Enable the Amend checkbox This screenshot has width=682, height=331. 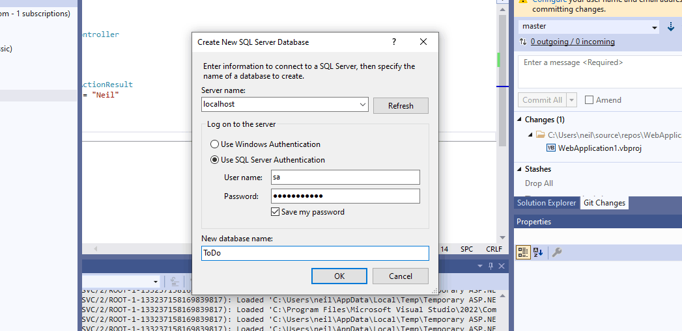tap(590, 100)
